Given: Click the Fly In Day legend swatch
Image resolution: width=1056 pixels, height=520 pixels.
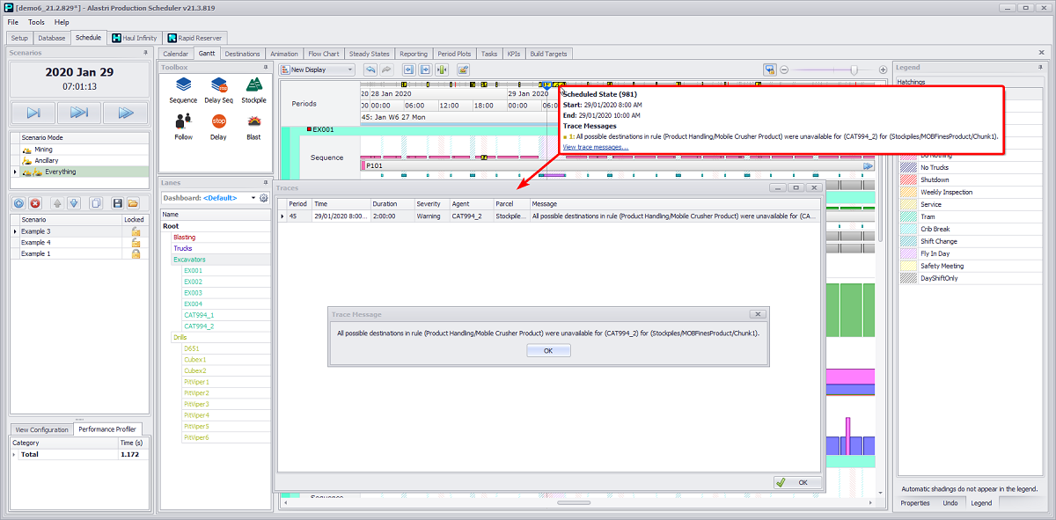Looking at the screenshot, I should coord(907,253).
